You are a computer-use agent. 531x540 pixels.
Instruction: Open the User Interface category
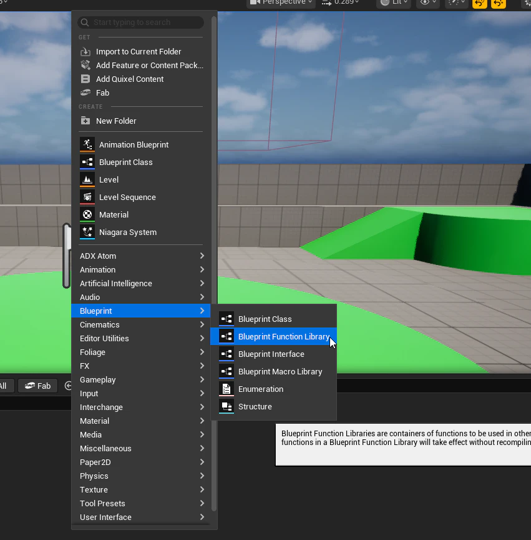(x=140, y=517)
